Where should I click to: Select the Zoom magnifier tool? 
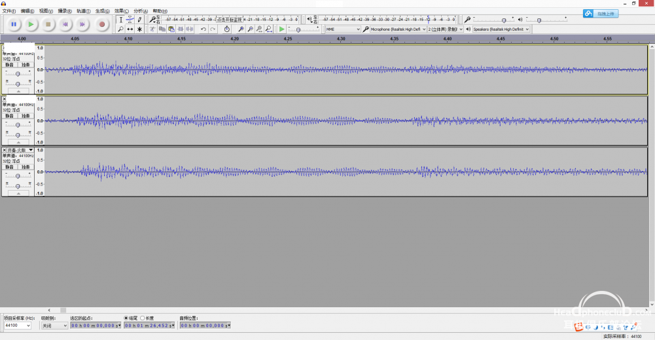(120, 29)
